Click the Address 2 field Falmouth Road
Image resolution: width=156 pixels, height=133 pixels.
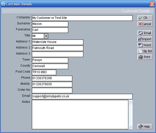pyautogui.click(x=58, y=48)
